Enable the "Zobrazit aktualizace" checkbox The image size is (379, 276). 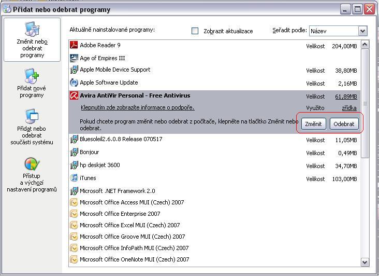(195, 31)
